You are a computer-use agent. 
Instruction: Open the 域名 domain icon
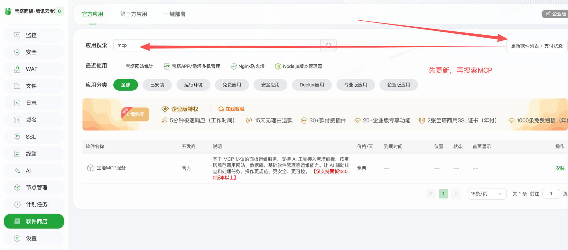point(17,120)
